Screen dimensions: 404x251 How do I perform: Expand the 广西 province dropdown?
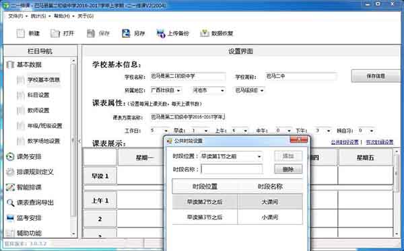click(x=166, y=90)
